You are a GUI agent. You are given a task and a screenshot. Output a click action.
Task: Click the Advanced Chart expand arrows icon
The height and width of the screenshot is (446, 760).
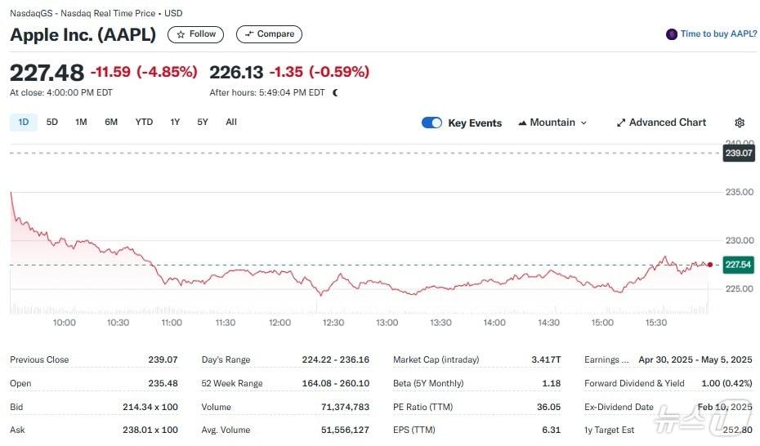[x=621, y=123]
